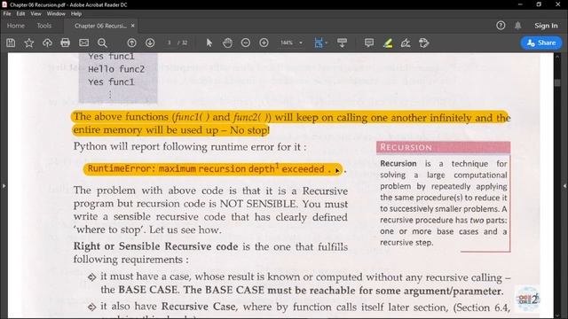Choose the arrow selection tool
568x319 pixels.
[209, 43]
